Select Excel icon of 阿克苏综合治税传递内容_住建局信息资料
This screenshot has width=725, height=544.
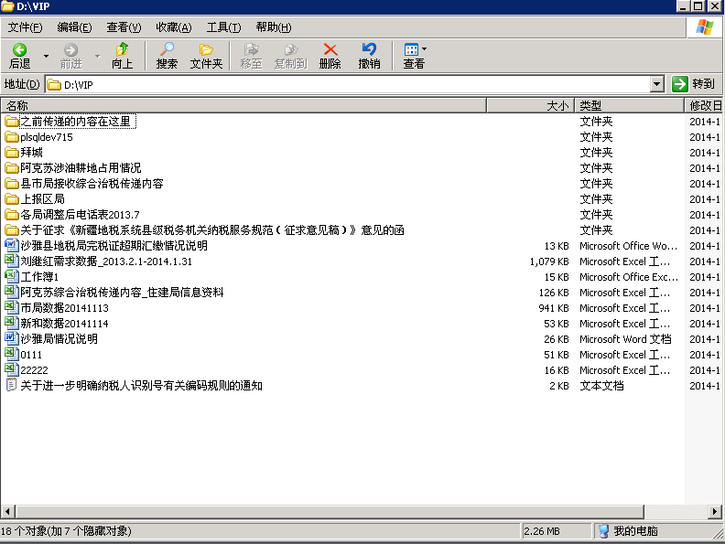pyautogui.click(x=11, y=292)
